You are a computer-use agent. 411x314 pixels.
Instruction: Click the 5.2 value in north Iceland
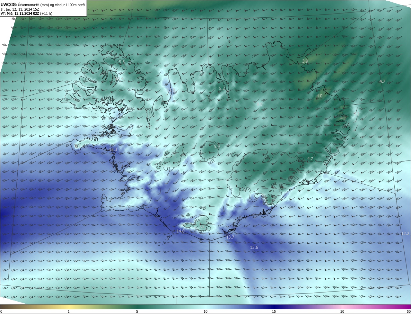click(222, 88)
